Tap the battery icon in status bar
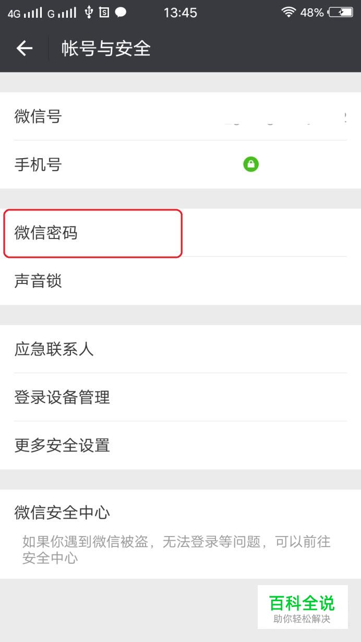The image size is (361, 642). 341,12
